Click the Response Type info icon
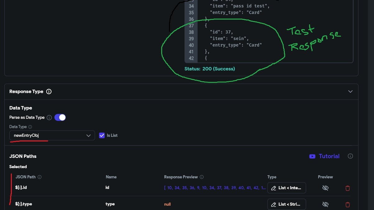Image resolution: width=374 pixels, height=210 pixels. point(49,92)
